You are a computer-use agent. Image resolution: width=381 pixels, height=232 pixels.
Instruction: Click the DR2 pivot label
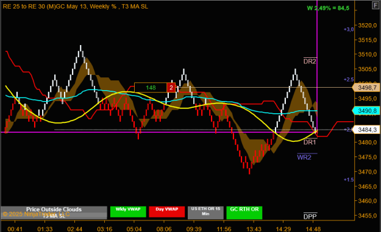pyautogui.click(x=310, y=62)
